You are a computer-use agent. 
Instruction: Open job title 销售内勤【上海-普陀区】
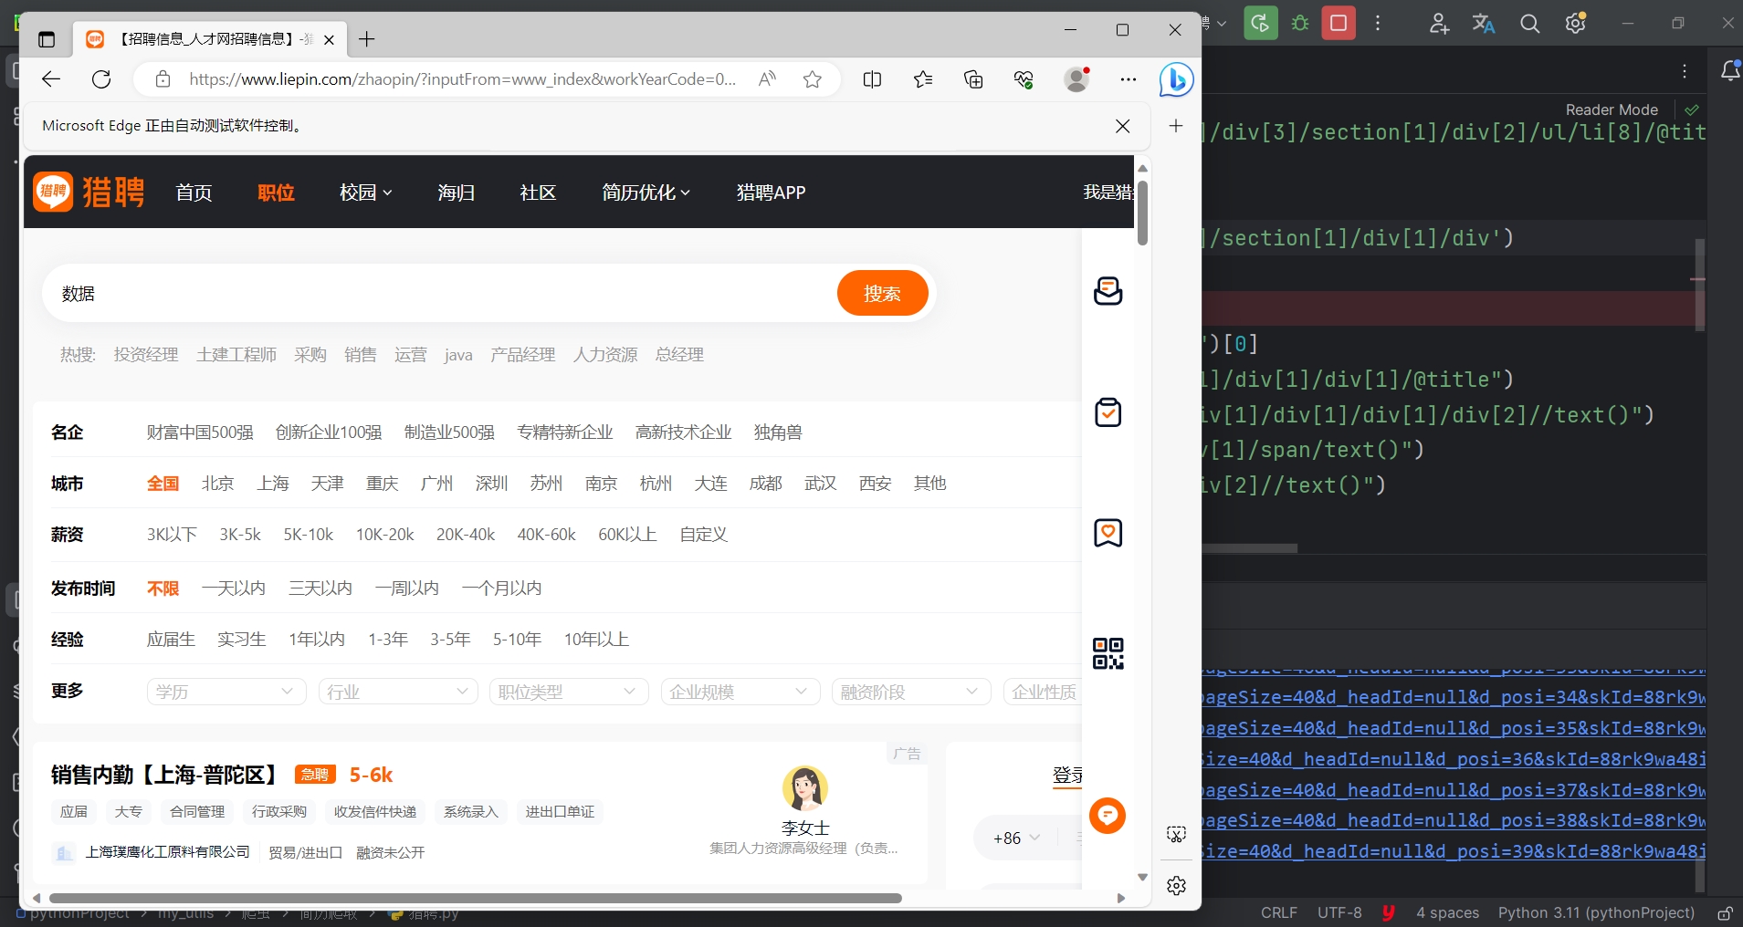point(165,775)
